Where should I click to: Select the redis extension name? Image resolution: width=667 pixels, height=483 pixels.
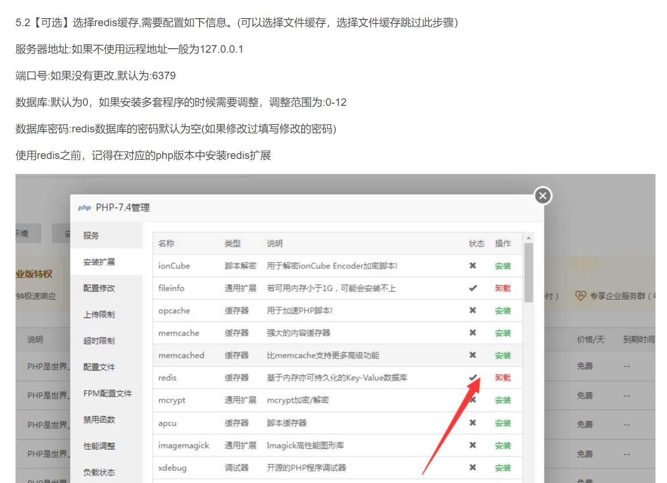pos(167,378)
